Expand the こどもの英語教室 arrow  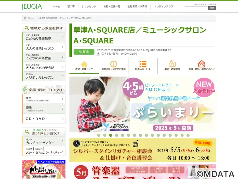63,57
